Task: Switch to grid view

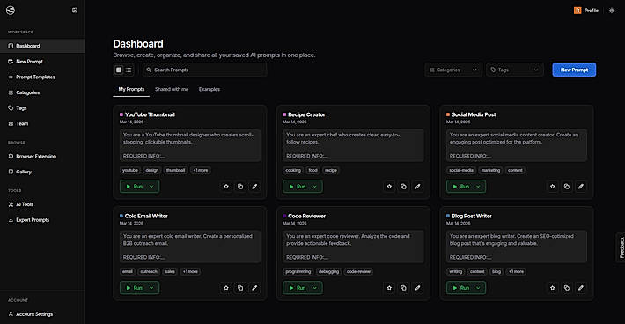Action: coord(119,70)
